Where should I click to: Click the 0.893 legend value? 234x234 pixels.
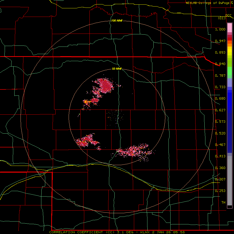220,52
